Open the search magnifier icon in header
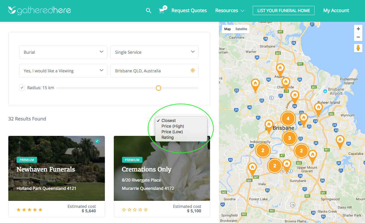The width and height of the screenshot is (365, 223). (148, 11)
